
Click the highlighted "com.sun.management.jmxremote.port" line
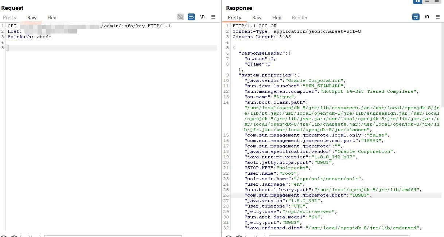tap(308, 195)
